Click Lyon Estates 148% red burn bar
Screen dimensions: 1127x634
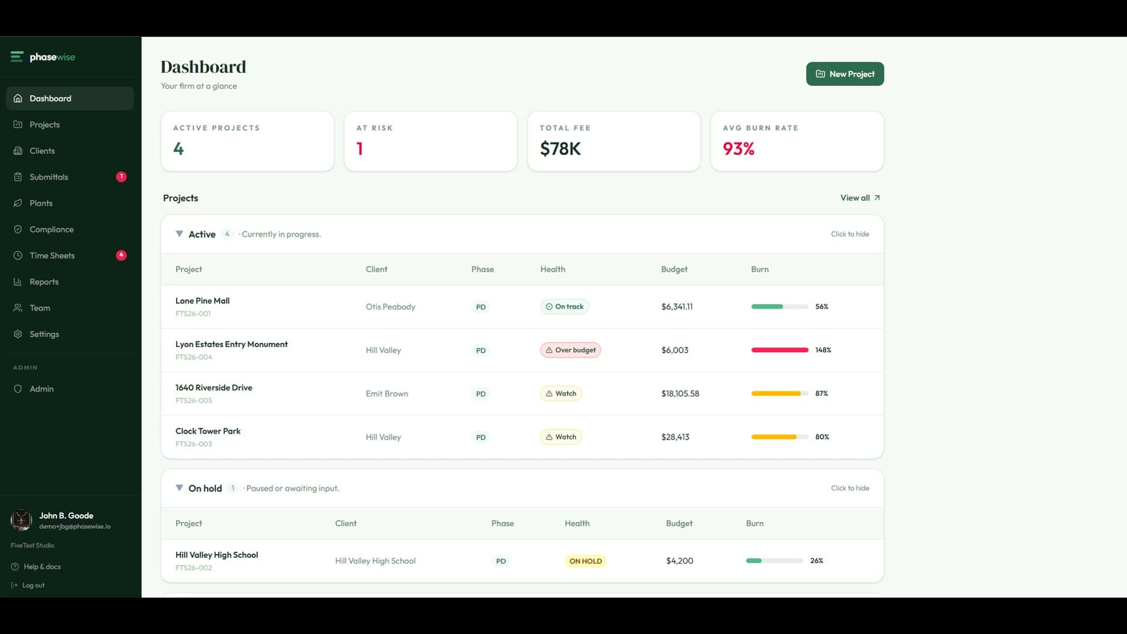click(x=780, y=350)
